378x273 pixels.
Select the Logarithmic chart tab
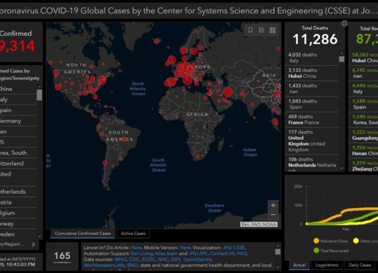pyautogui.click(x=327, y=265)
